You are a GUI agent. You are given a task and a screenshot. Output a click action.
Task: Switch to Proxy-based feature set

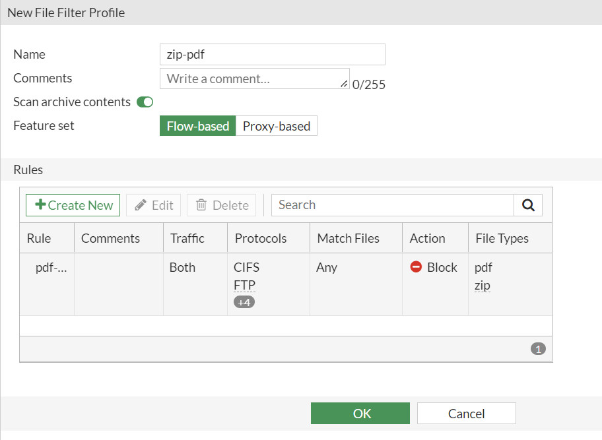(x=277, y=125)
